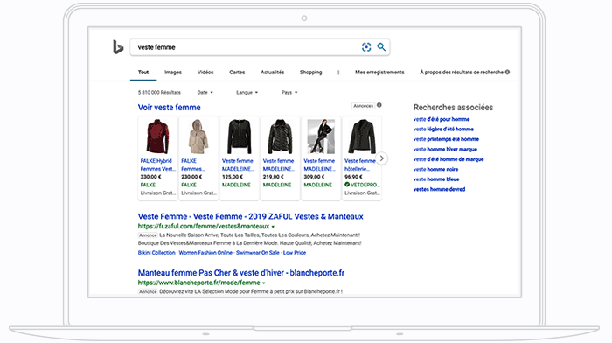Click À propos des résultats de recherche
This screenshot has height=343, width=612.
point(462,73)
